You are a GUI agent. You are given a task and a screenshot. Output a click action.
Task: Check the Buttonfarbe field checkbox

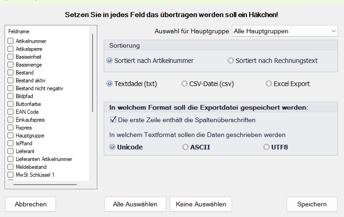(11, 104)
